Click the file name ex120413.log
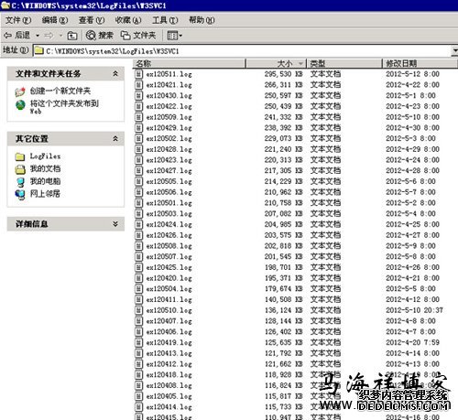 pos(169,353)
